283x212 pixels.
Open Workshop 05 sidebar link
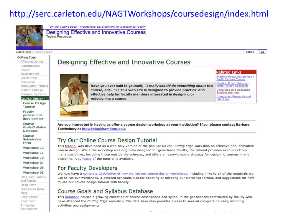[33, 173]
